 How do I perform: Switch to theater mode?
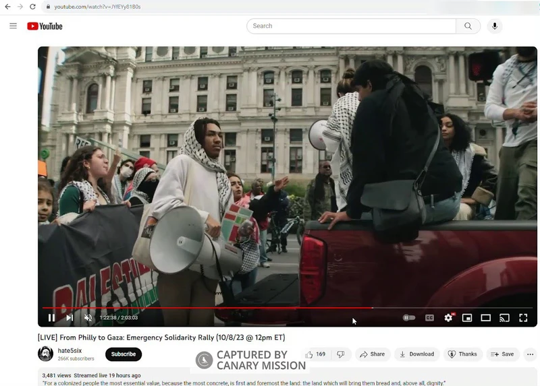(x=485, y=318)
